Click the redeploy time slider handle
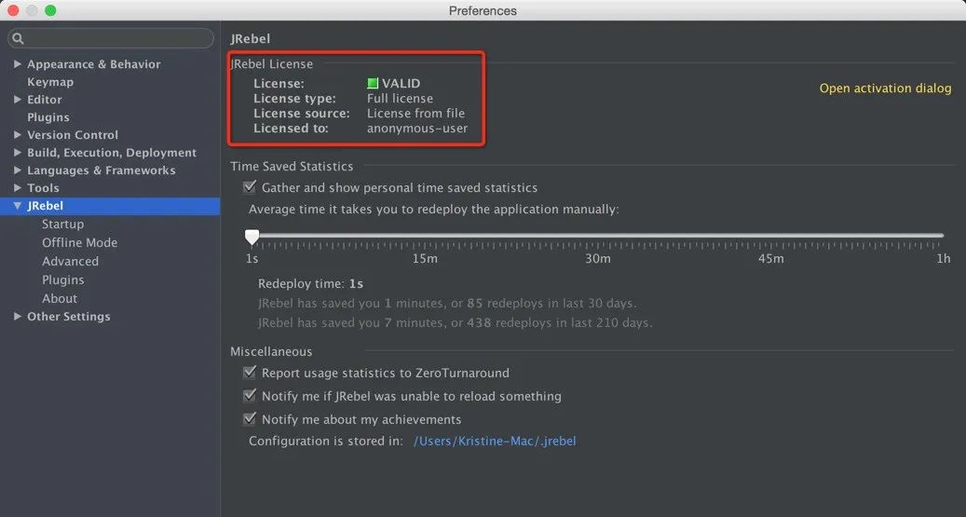The image size is (966, 517). 252,237
